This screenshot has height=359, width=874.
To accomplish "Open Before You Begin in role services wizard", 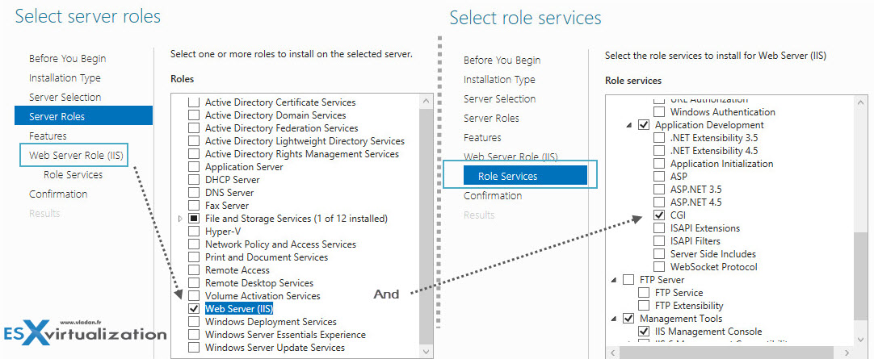I will tap(502, 61).
